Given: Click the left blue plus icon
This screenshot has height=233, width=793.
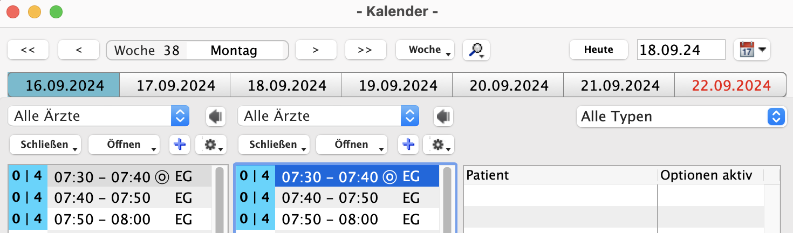Looking at the screenshot, I should click(180, 145).
